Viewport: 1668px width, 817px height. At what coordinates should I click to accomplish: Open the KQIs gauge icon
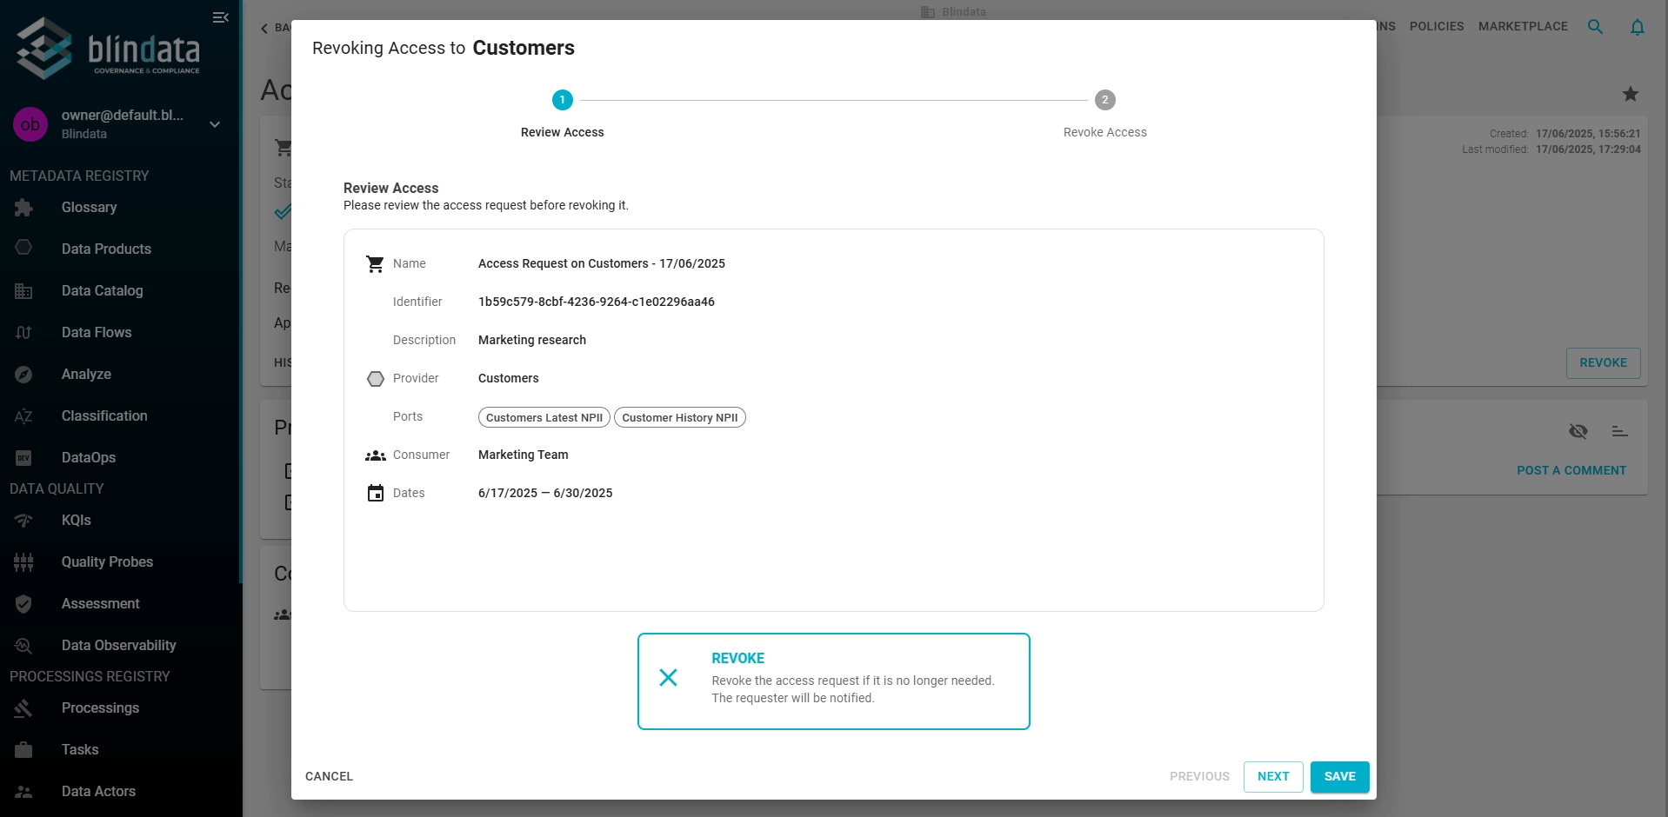23,521
